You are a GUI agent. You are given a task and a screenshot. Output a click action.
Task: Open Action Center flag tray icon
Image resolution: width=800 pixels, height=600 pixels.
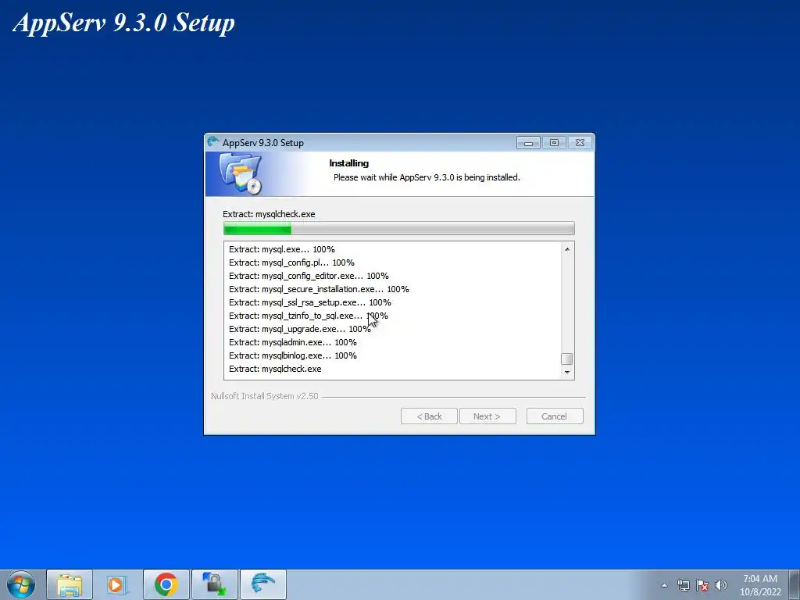pos(702,585)
